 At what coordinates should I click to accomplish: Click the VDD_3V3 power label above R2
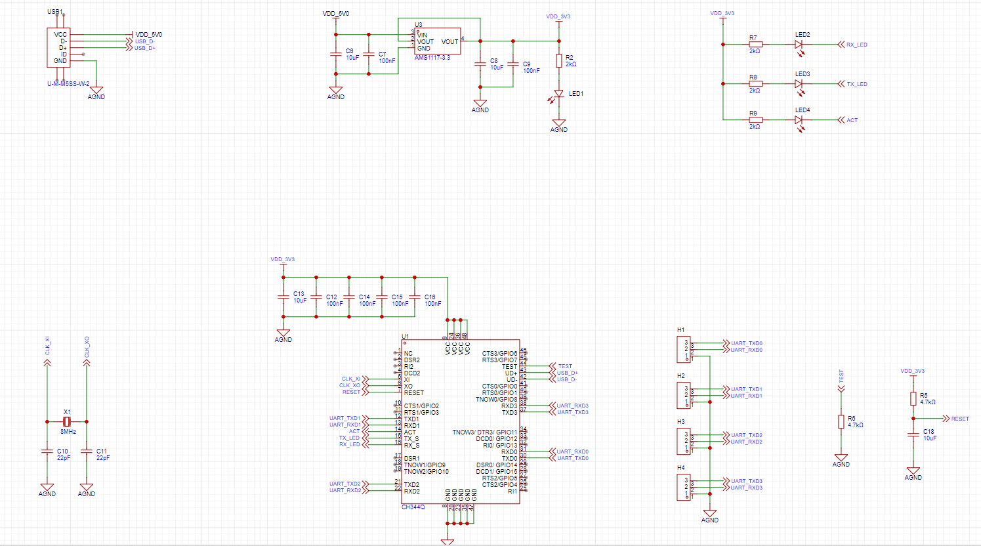[x=558, y=16]
